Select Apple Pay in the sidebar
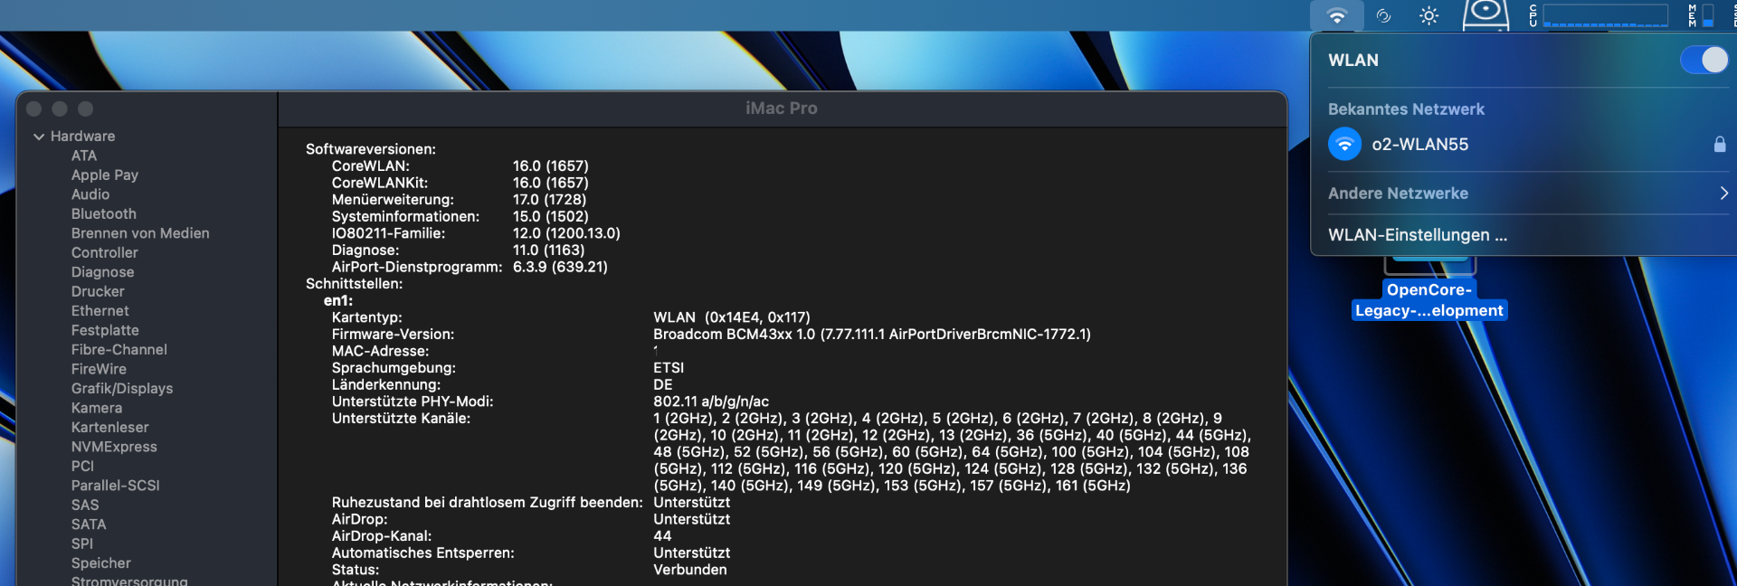1737x586 pixels. click(105, 175)
